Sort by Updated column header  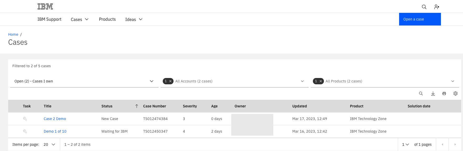tap(299, 106)
